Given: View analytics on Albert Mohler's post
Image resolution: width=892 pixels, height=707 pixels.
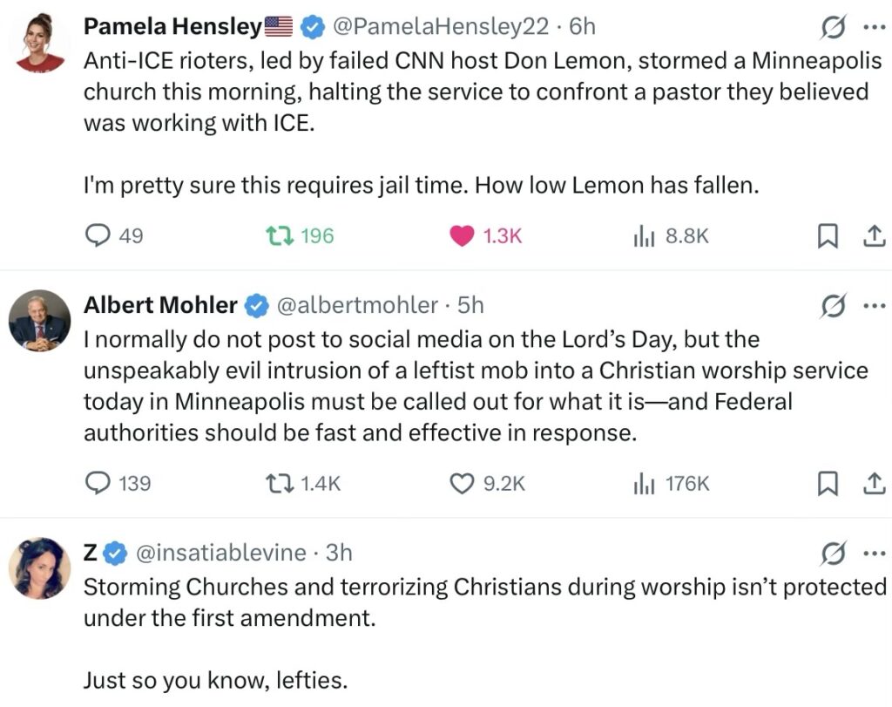Looking at the screenshot, I should coord(644,483).
